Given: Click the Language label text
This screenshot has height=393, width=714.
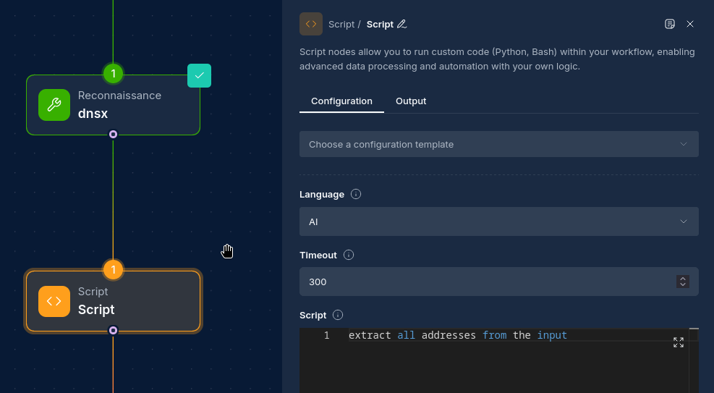Looking at the screenshot, I should coord(322,195).
